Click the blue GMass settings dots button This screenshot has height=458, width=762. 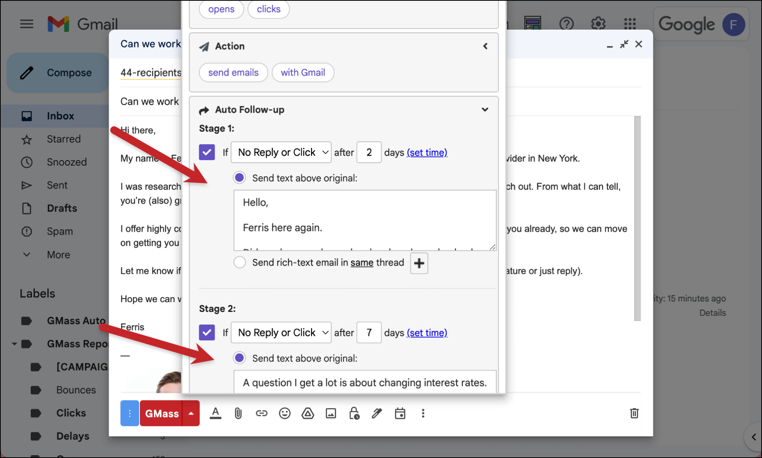click(x=130, y=413)
